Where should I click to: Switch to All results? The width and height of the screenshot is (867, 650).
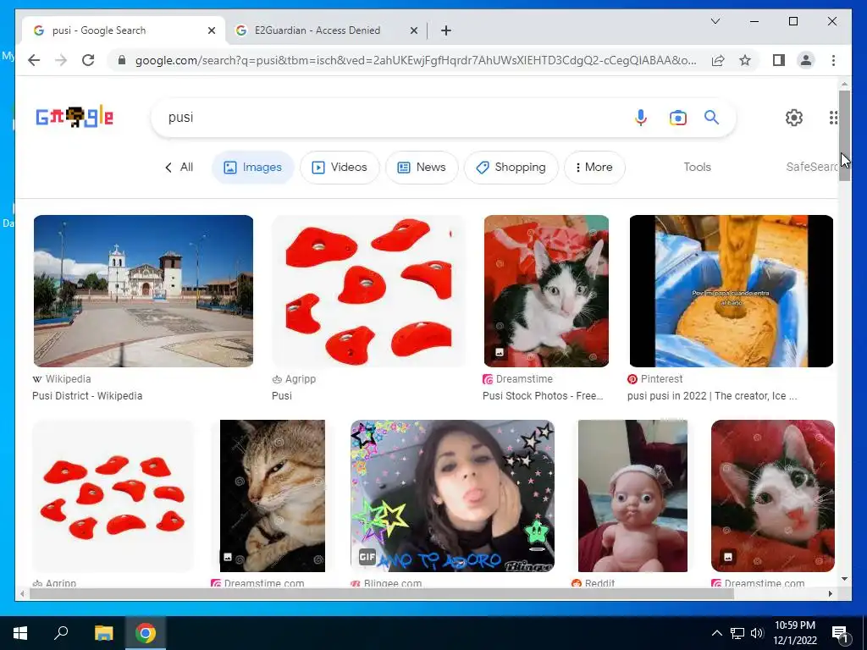click(186, 167)
